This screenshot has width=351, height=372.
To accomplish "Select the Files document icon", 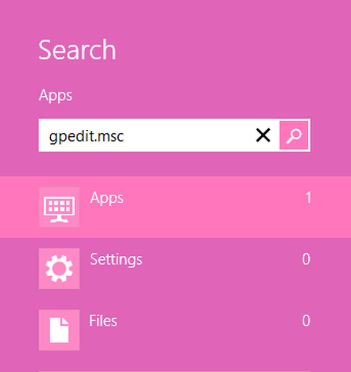I will pyautogui.click(x=59, y=330).
